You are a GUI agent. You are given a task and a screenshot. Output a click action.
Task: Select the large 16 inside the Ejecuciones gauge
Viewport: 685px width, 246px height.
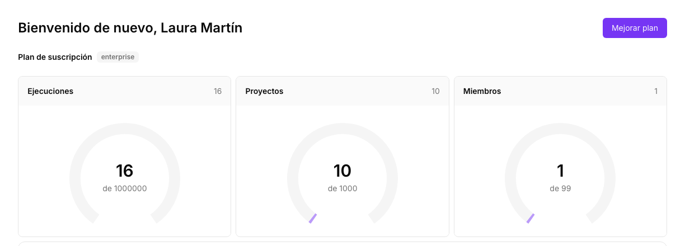(x=125, y=171)
